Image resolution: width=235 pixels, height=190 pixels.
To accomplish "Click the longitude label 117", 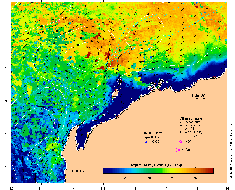I will pos(165,188).
